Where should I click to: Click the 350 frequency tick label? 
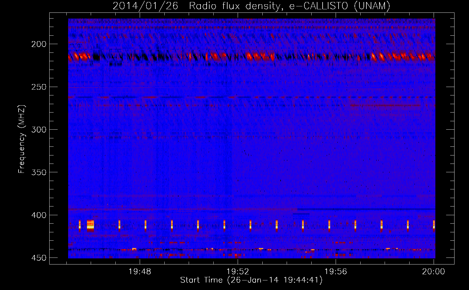coord(39,172)
